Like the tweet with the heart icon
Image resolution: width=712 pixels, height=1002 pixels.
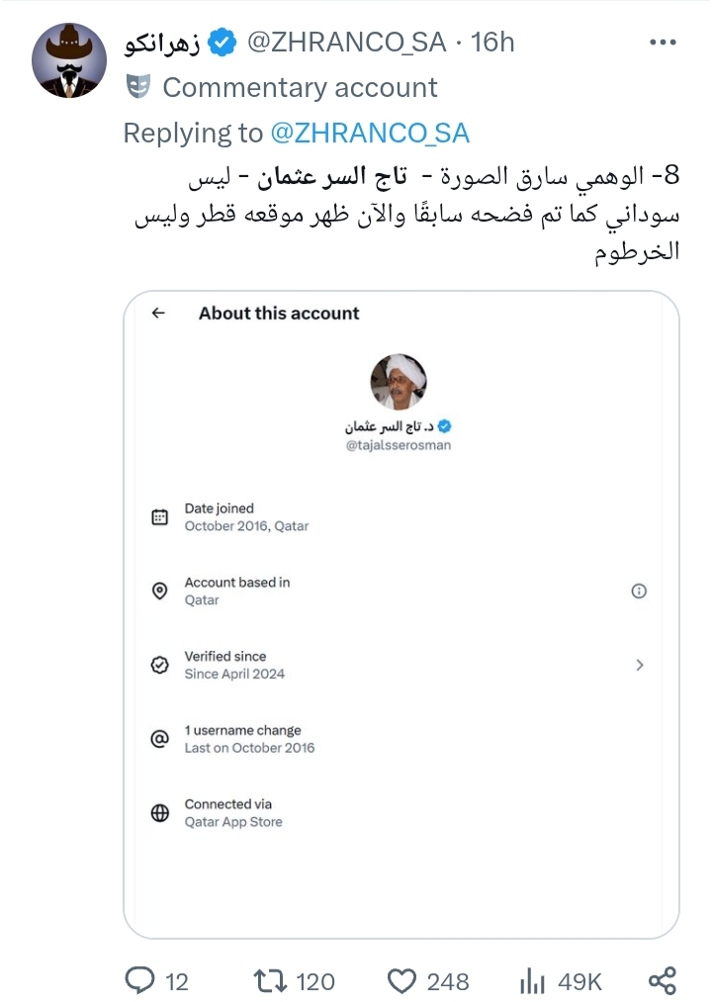point(401,980)
